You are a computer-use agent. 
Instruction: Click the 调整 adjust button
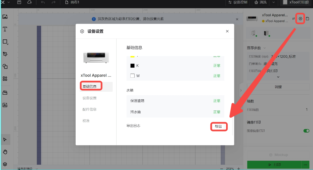coord(278,87)
